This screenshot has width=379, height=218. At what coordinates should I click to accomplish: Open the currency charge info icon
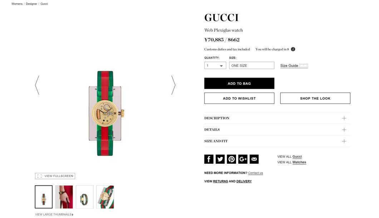click(x=293, y=49)
